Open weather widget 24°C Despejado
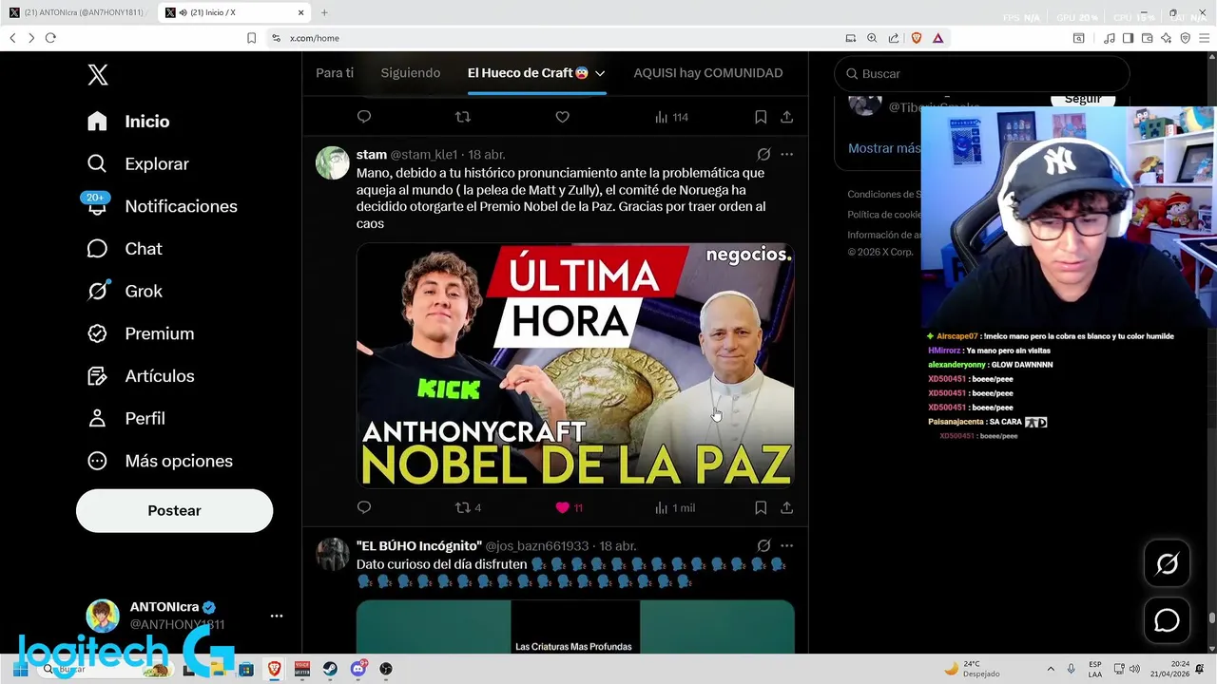Image resolution: width=1217 pixels, height=684 pixels. 972,669
